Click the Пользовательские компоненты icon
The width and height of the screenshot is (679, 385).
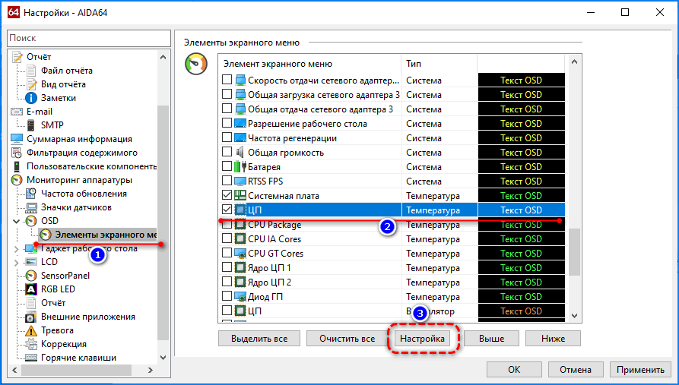click(x=17, y=166)
